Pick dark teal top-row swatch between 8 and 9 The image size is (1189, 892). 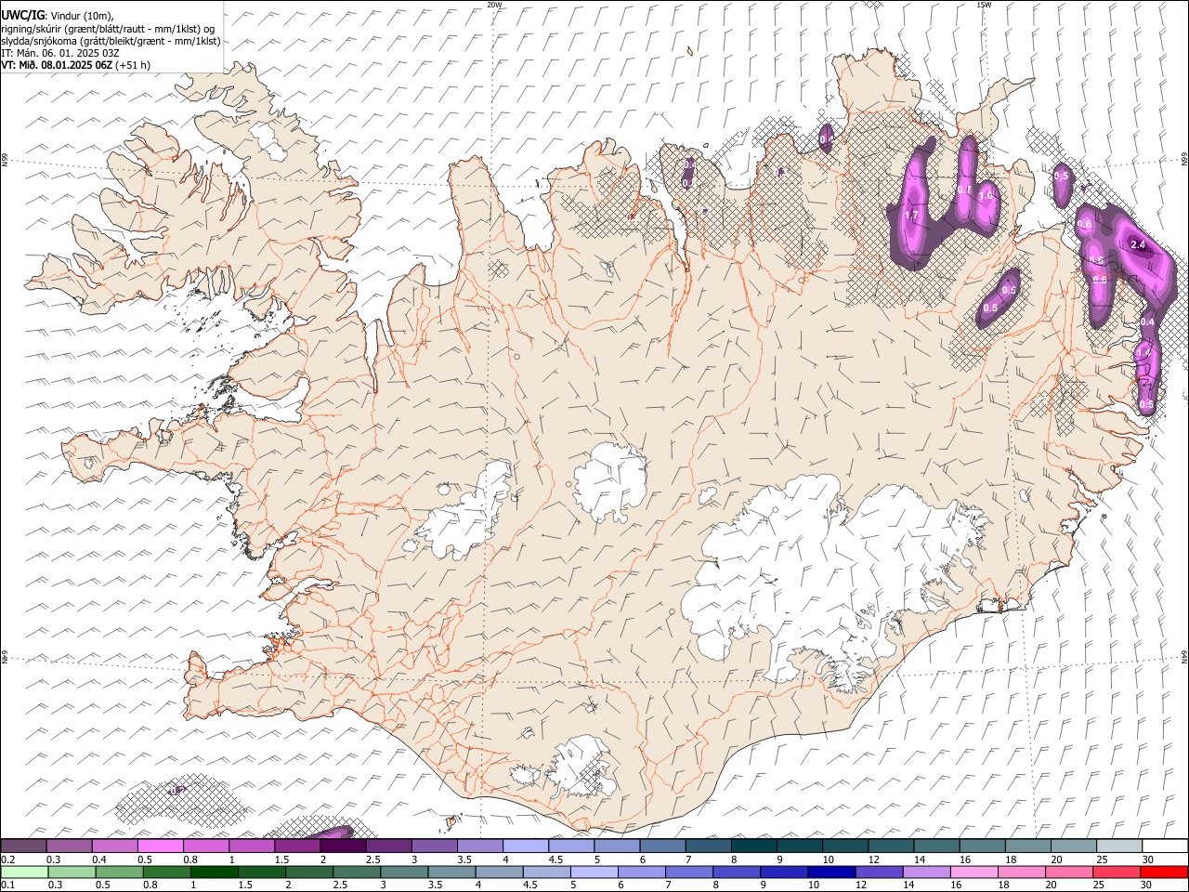(753, 846)
